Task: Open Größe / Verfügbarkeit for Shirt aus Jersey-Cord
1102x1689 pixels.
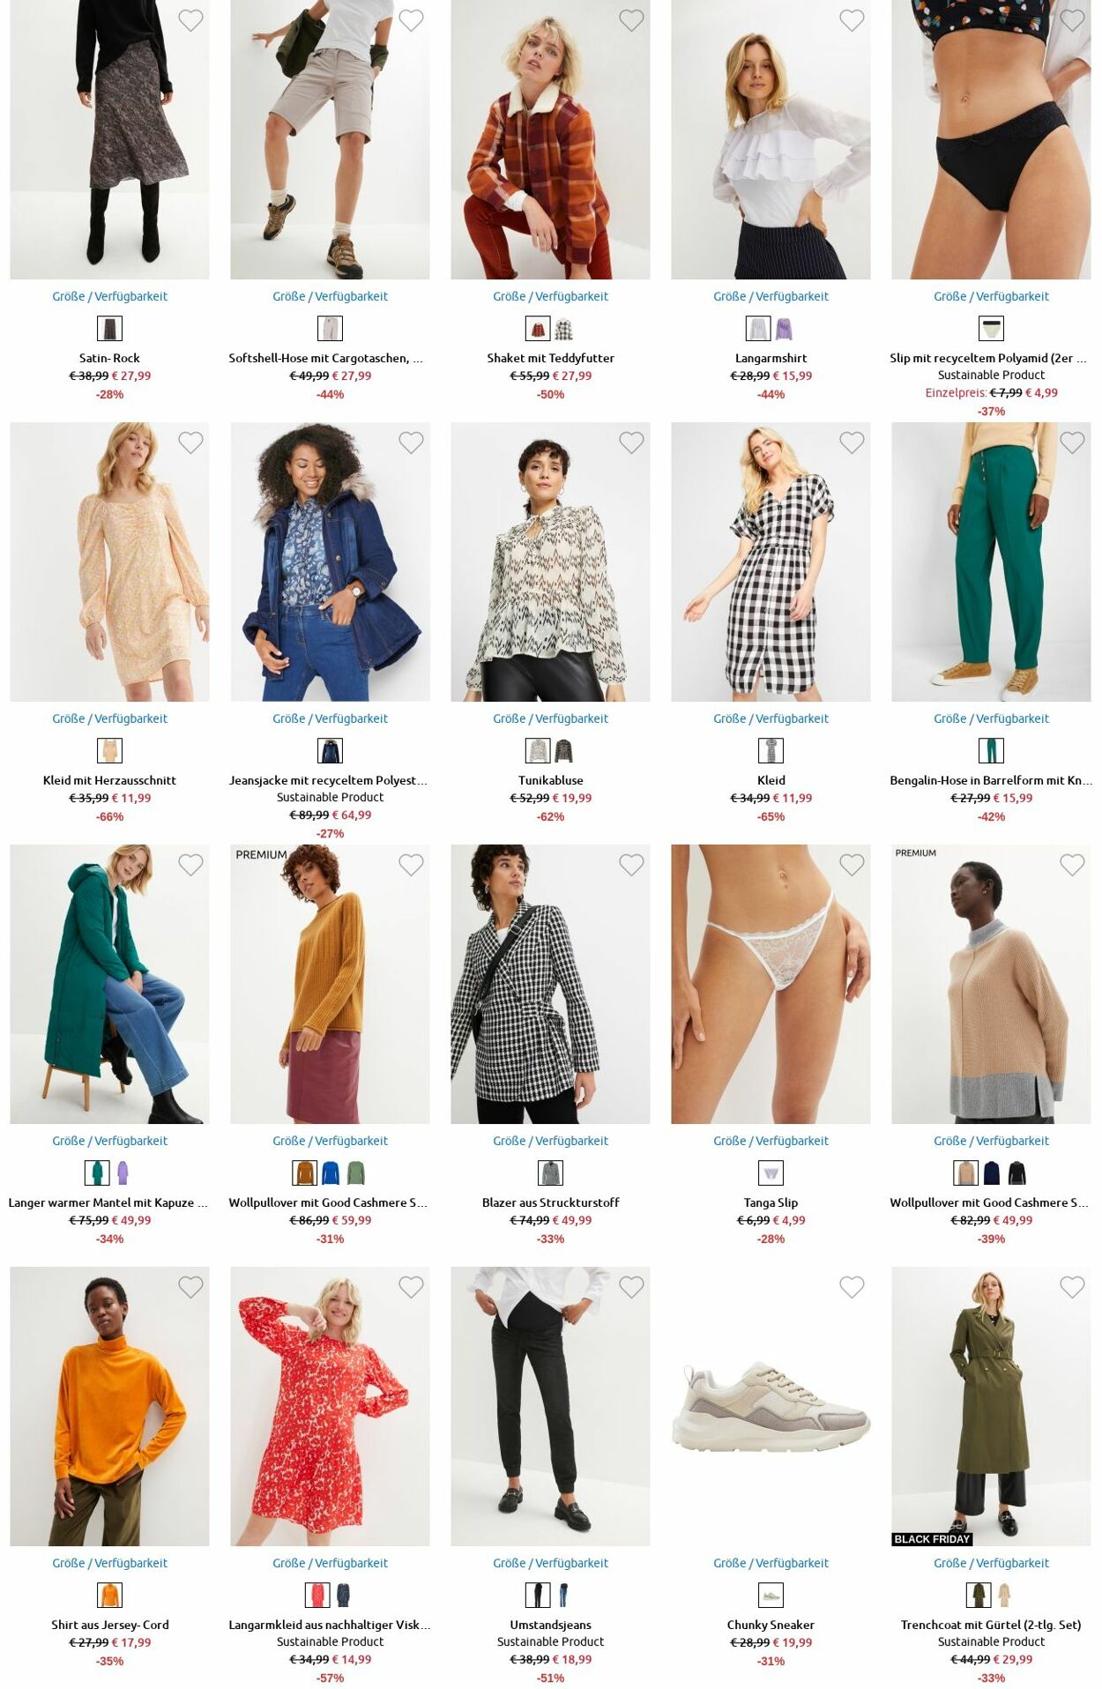Action: click(x=109, y=1563)
